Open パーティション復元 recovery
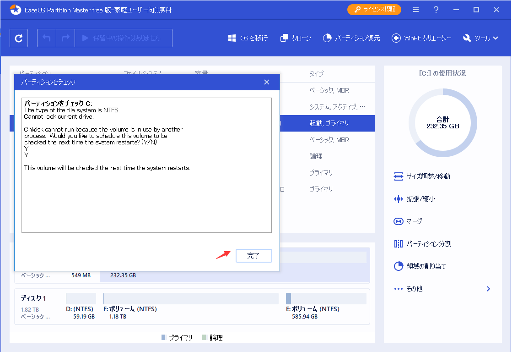This screenshot has height=352, width=512. tap(351, 38)
